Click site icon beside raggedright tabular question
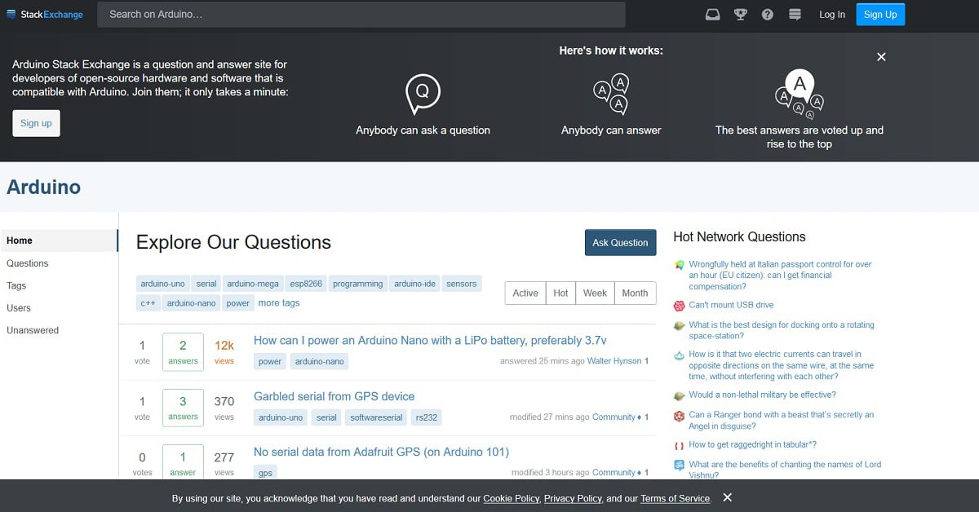This screenshot has width=979, height=512. [x=679, y=445]
